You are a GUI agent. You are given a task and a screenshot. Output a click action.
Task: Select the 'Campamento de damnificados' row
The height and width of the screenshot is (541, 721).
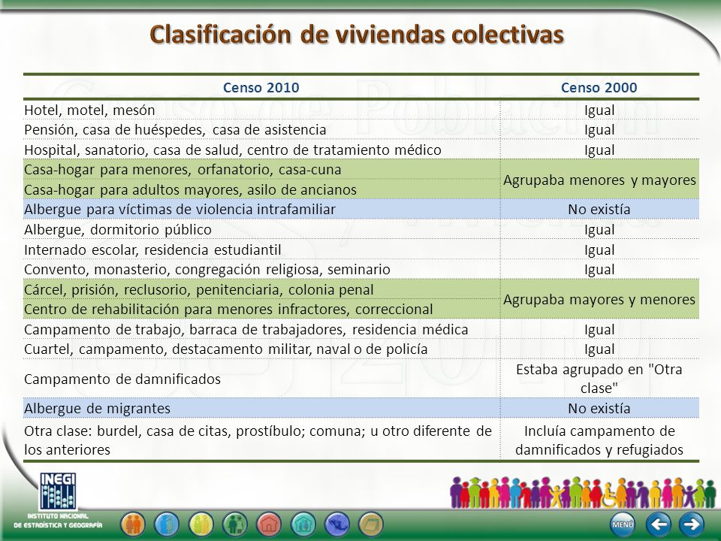361,379
